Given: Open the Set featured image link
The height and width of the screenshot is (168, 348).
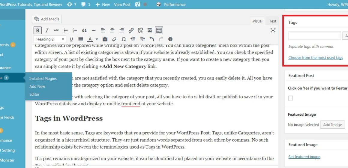Looking at the screenshot, I should pyautogui.click(x=304, y=157).
